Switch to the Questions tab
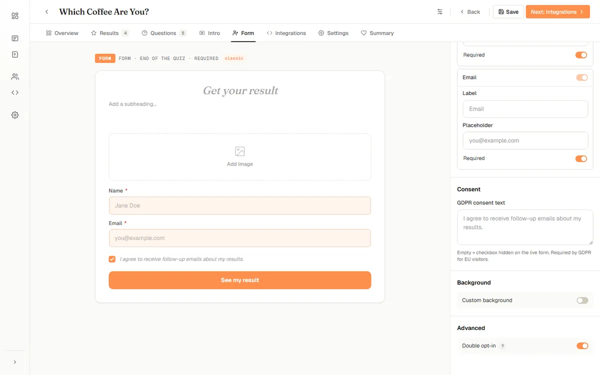The width and height of the screenshot is (600, 375). (x=164, y=33)
